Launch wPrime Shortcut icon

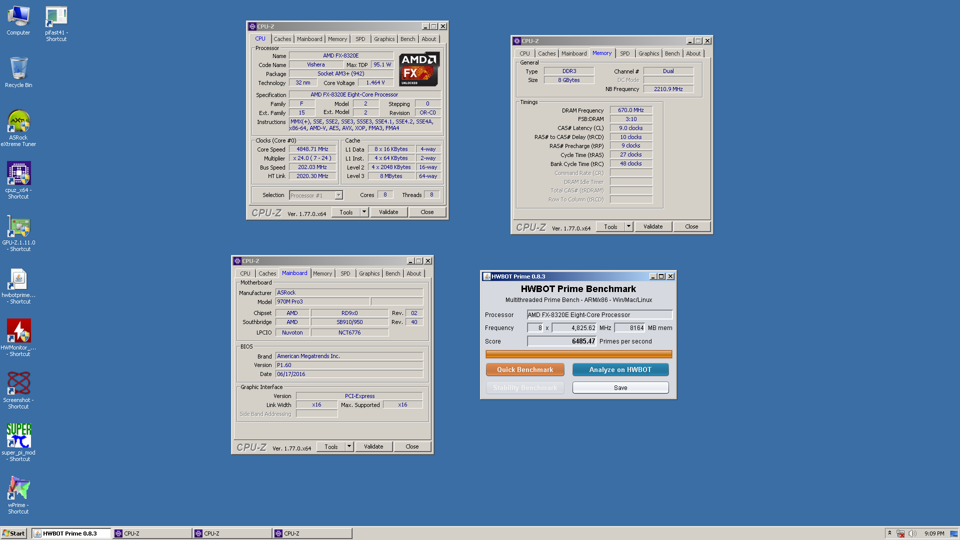pos(18,495)
